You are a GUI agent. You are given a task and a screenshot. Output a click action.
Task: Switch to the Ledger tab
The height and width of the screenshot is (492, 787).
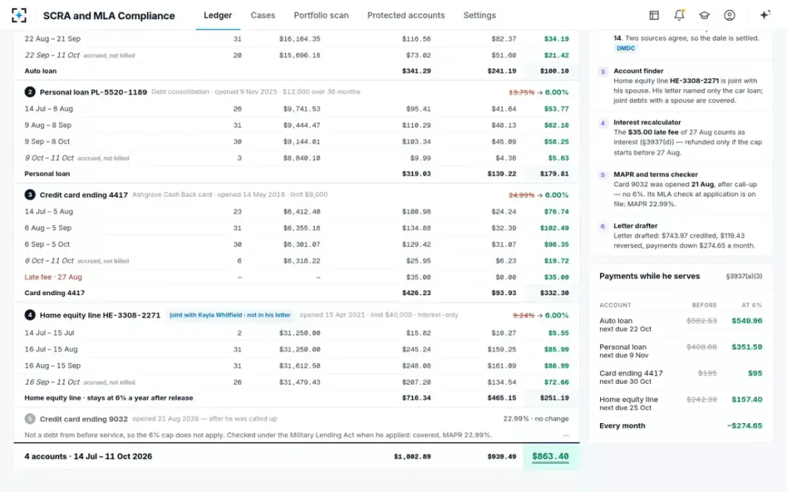pyautogui.click(x=218, y=15)
